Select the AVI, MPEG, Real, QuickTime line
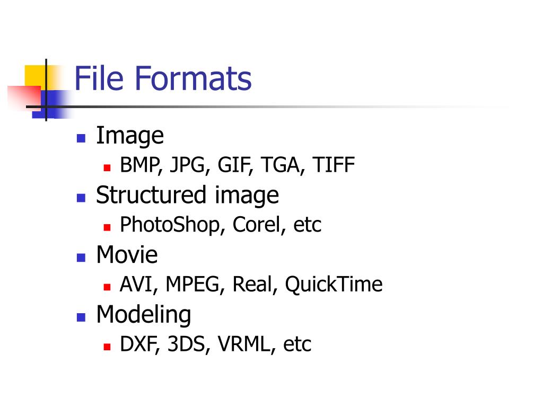This screenshot has height=407, width=543. click(x=251, y=285)
